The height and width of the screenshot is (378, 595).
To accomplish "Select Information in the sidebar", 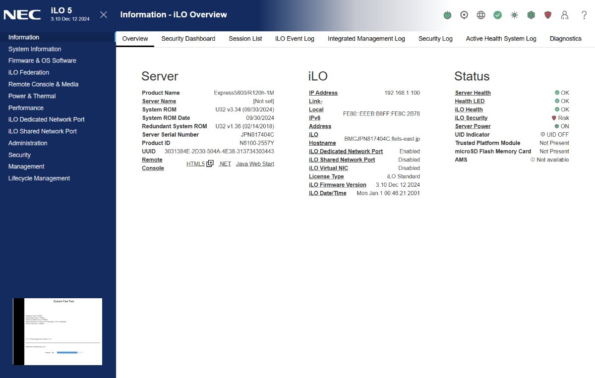I will click(58, 37).
